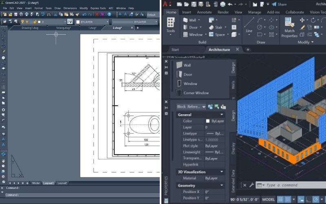Screen dimensions: 326x204
Task: Collapse the 3D Visualization section
Action: [222, 172]
